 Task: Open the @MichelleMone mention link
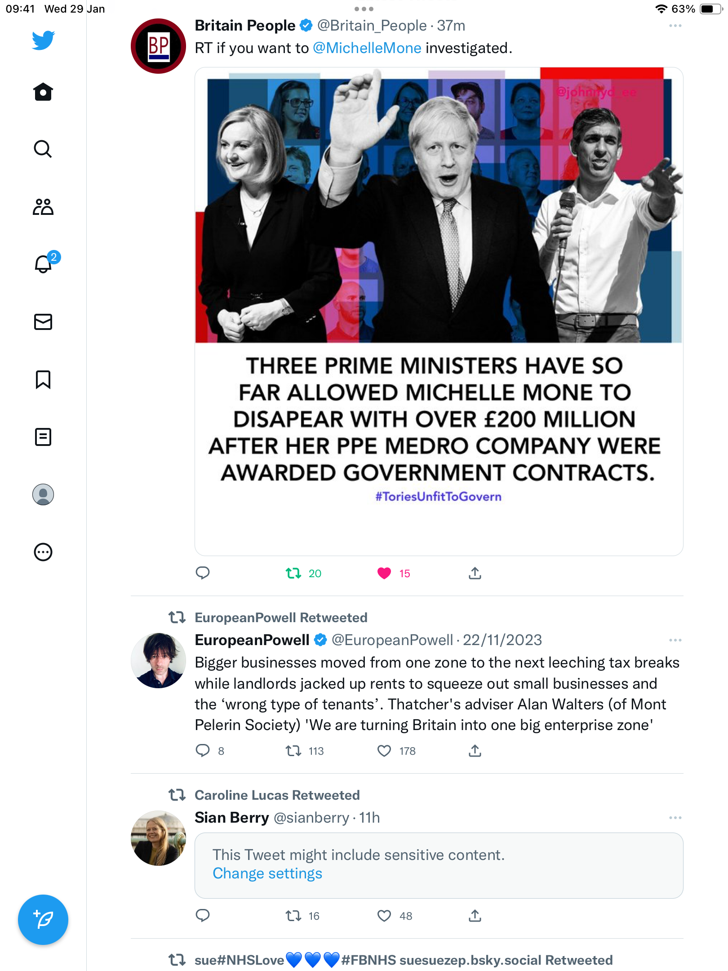coord(367,48)
